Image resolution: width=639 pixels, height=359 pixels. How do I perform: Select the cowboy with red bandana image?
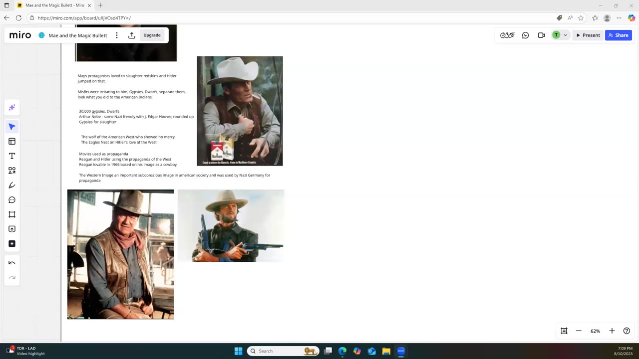point(120,254)
